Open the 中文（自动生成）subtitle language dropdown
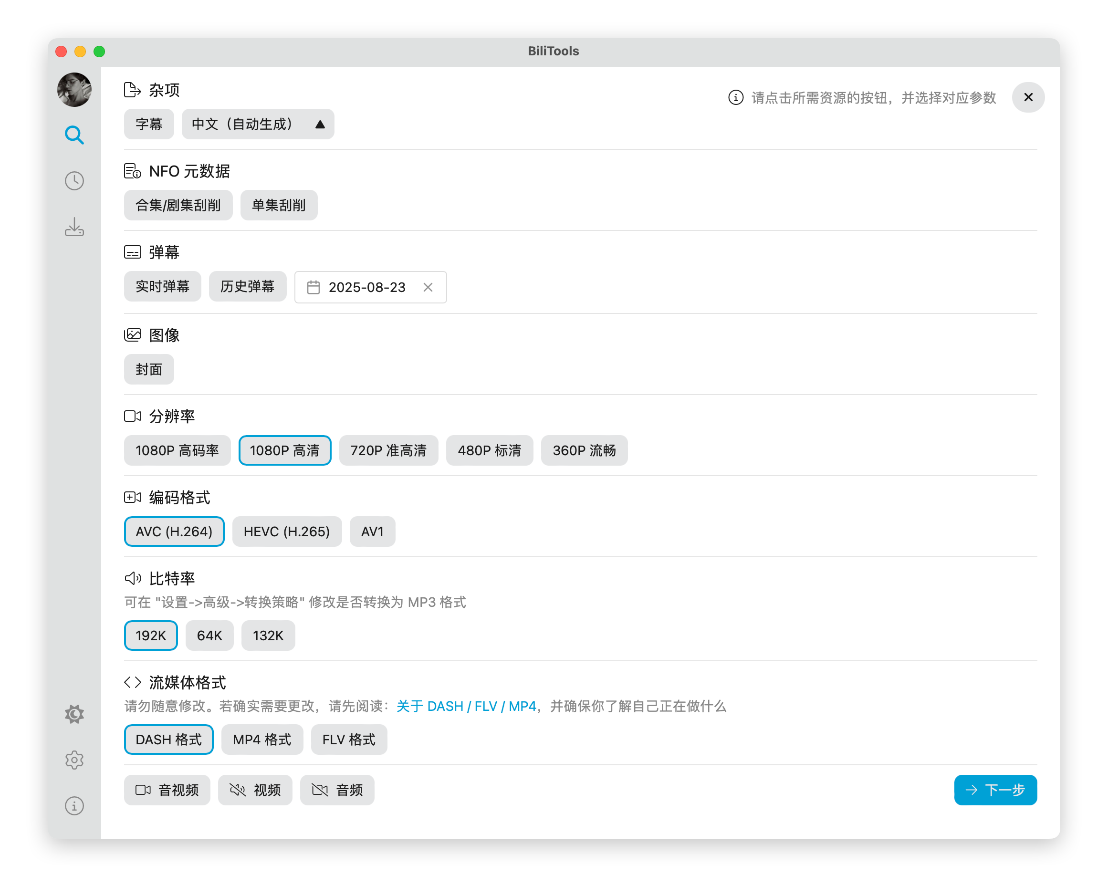Image resolution: width=1108 pixels, height=896 pixels. click(x=258, y=125)
